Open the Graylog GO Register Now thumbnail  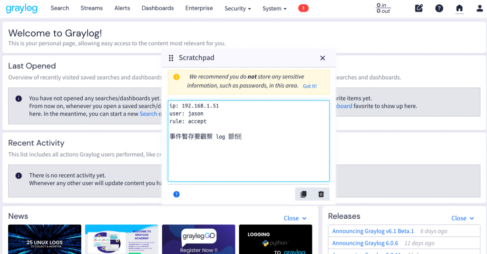tap(198, 239)
